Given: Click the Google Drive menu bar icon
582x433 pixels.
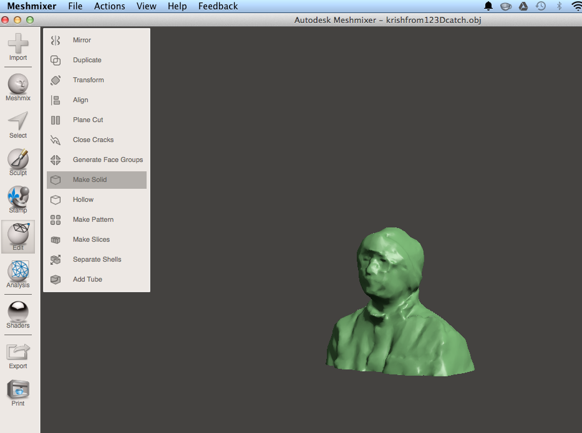Looking at the screenshot, I should point(523,6).
